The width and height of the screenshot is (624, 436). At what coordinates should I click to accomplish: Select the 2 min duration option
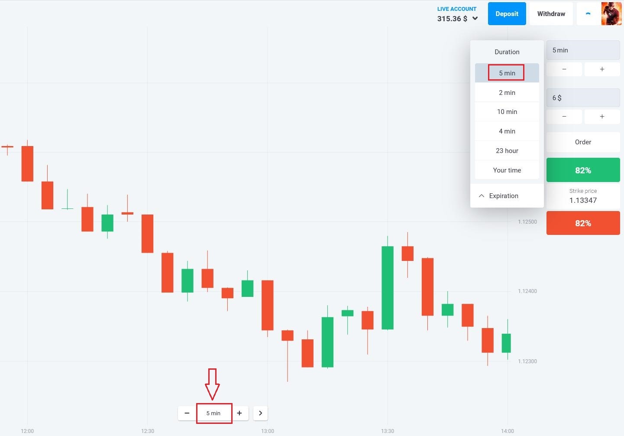click(507, 93)
